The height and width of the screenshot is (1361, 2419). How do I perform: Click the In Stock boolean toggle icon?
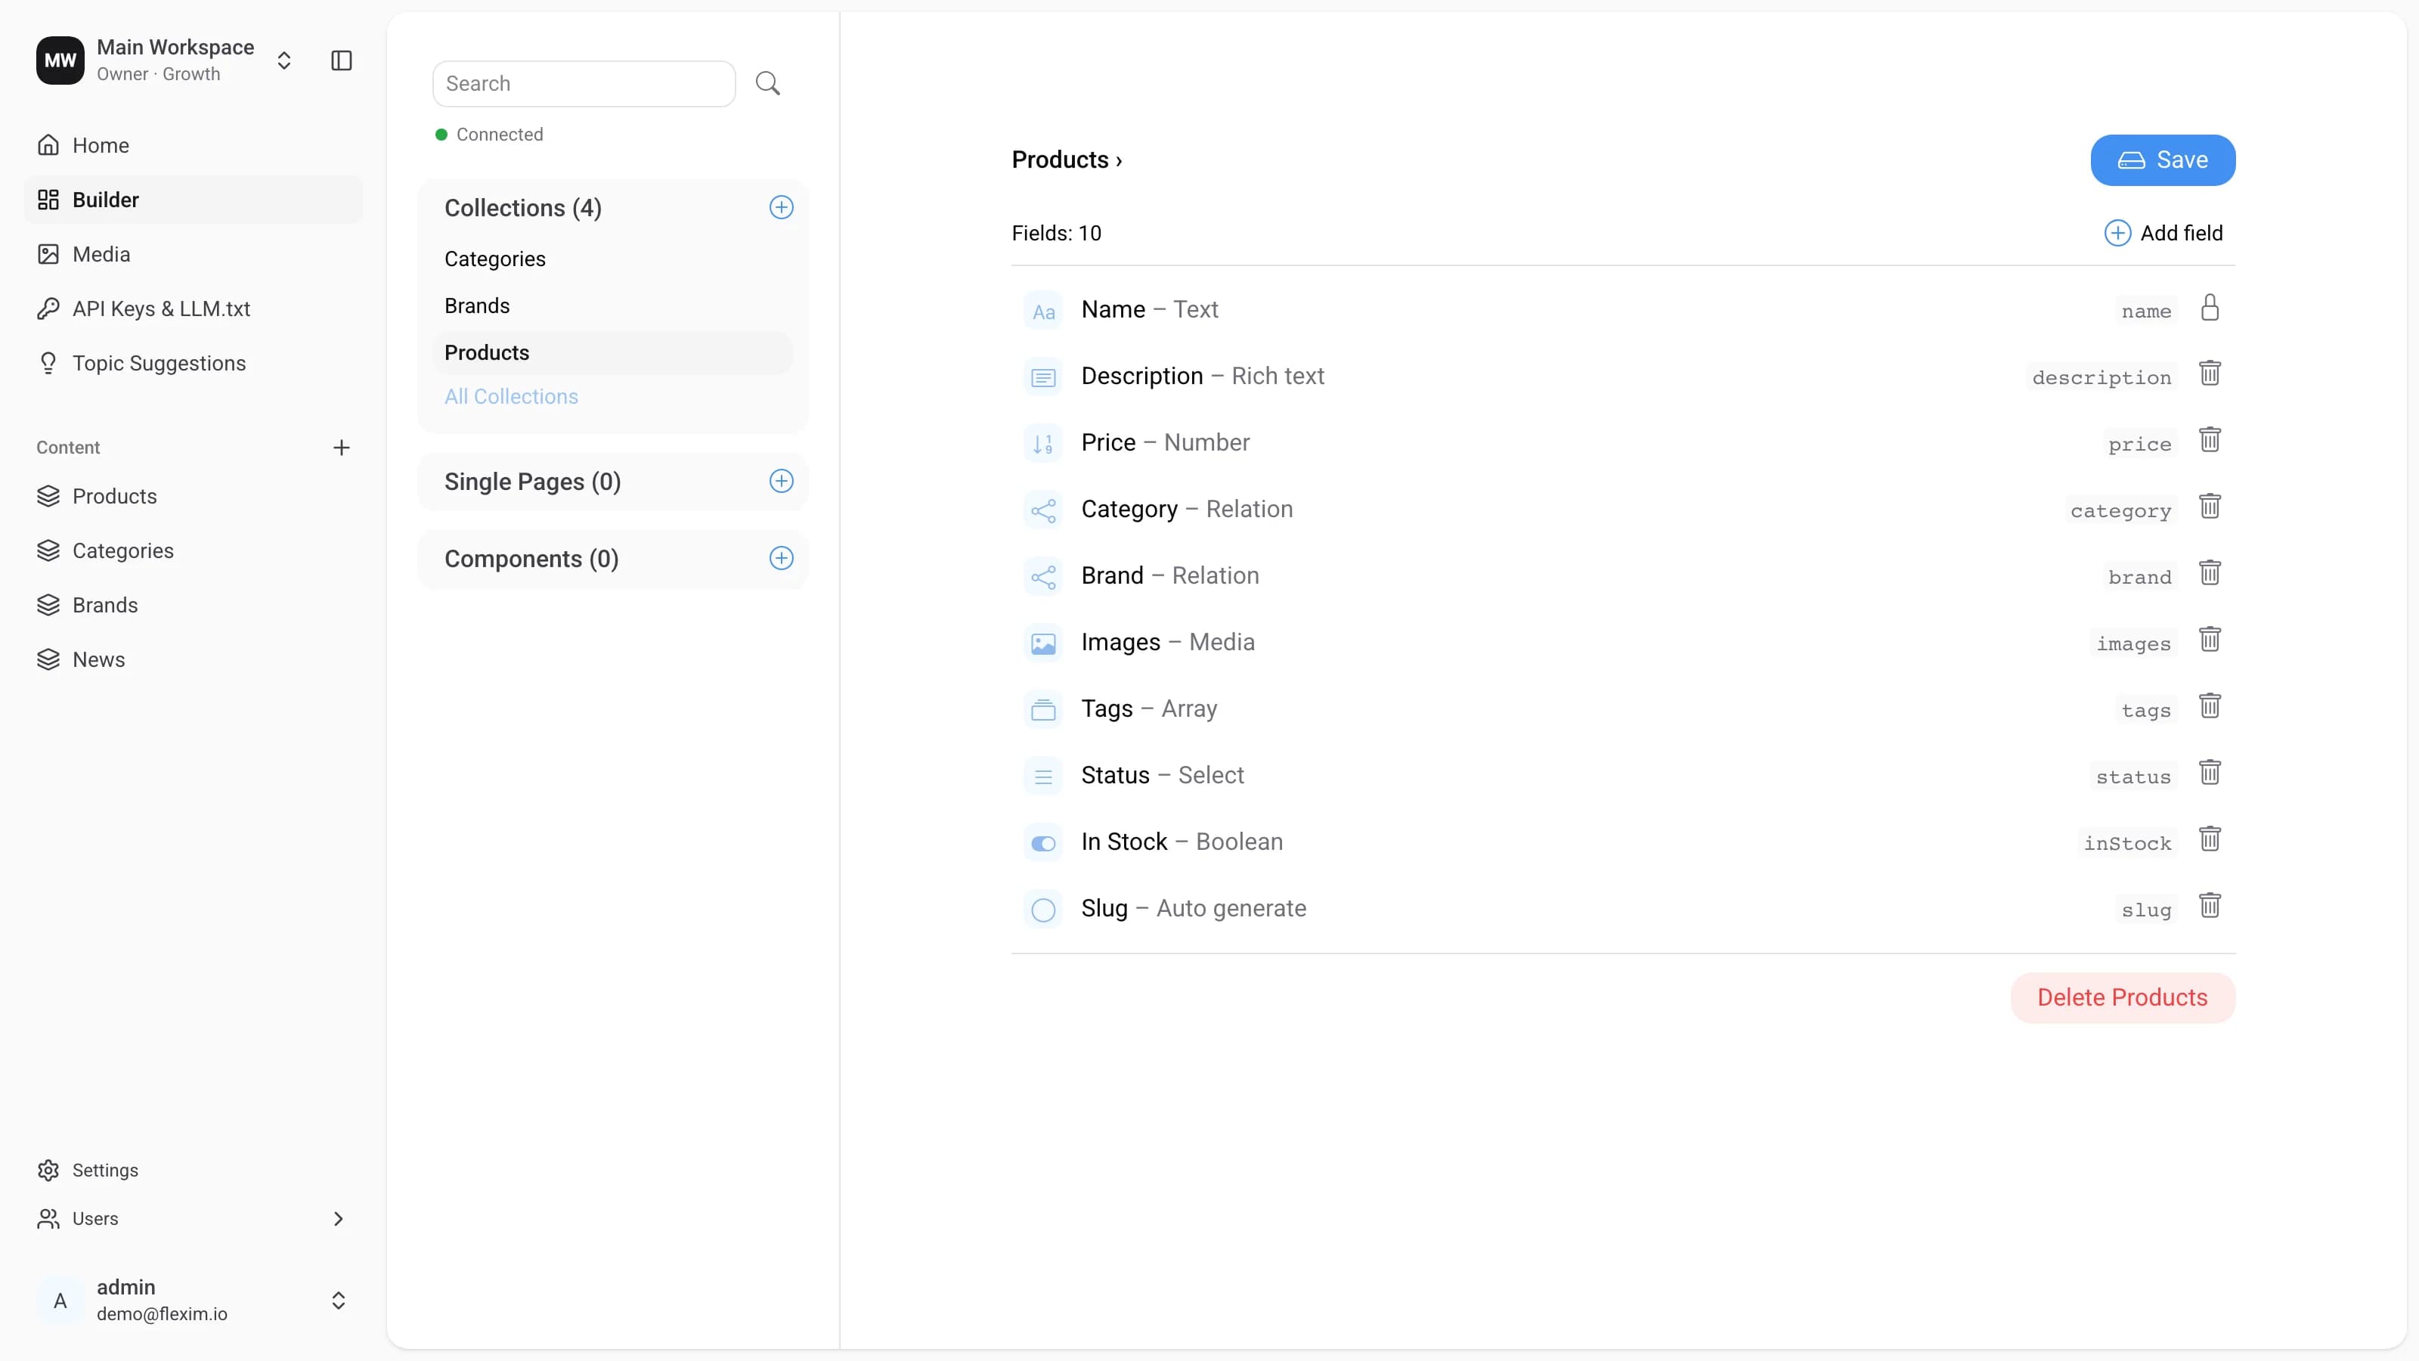(1043, 844)
